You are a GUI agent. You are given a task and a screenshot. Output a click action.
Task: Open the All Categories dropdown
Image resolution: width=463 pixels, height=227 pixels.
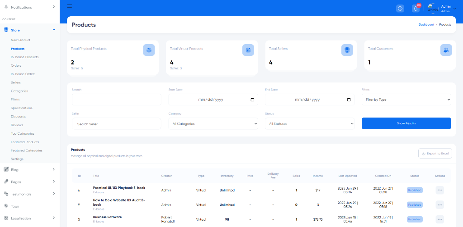coord(213,124)
